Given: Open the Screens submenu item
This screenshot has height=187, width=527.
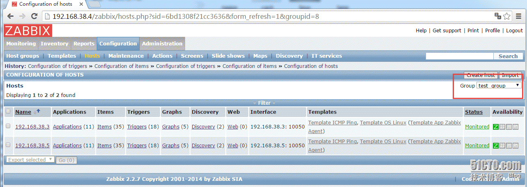Looking at the screenshot, I should pyautogui.click(x=192, y=56).
